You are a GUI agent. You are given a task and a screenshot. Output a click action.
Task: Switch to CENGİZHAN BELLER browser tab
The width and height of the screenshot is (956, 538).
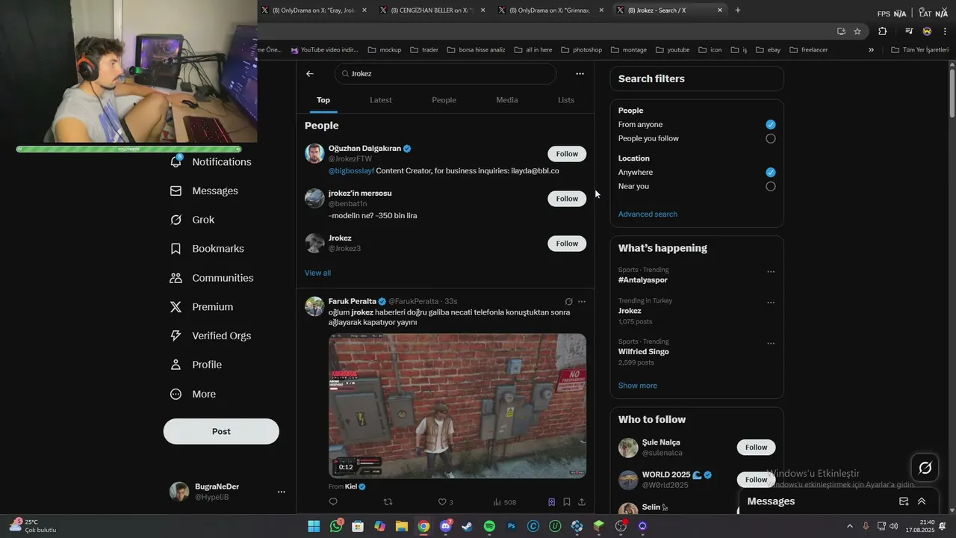432,10
